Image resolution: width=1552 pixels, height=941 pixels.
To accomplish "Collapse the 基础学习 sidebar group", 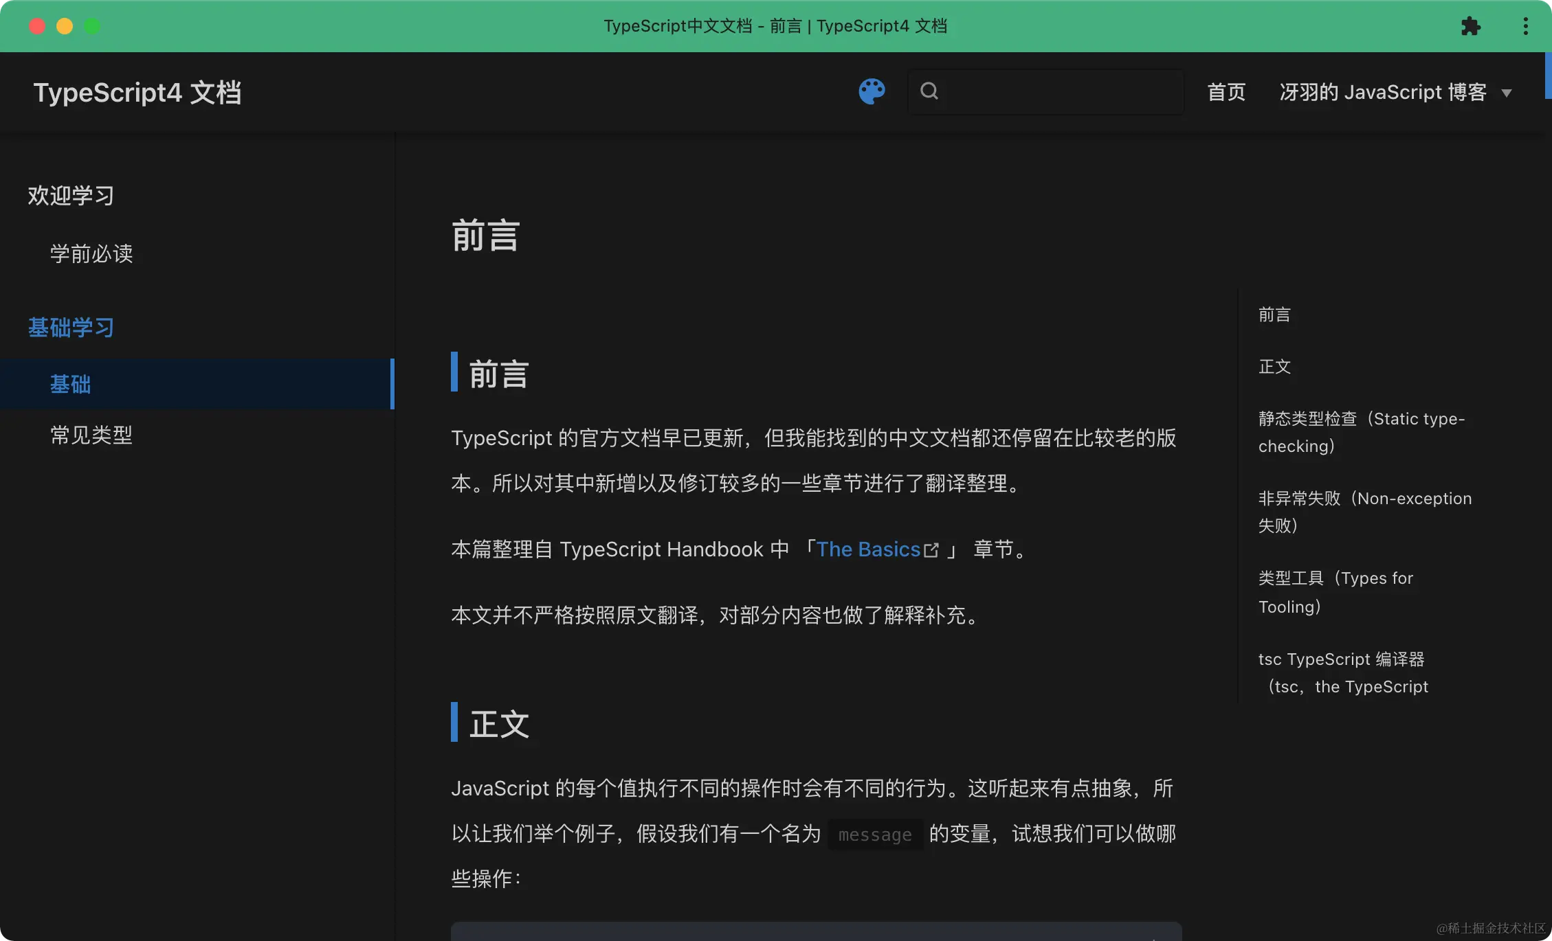I will [x=71, y=328].
